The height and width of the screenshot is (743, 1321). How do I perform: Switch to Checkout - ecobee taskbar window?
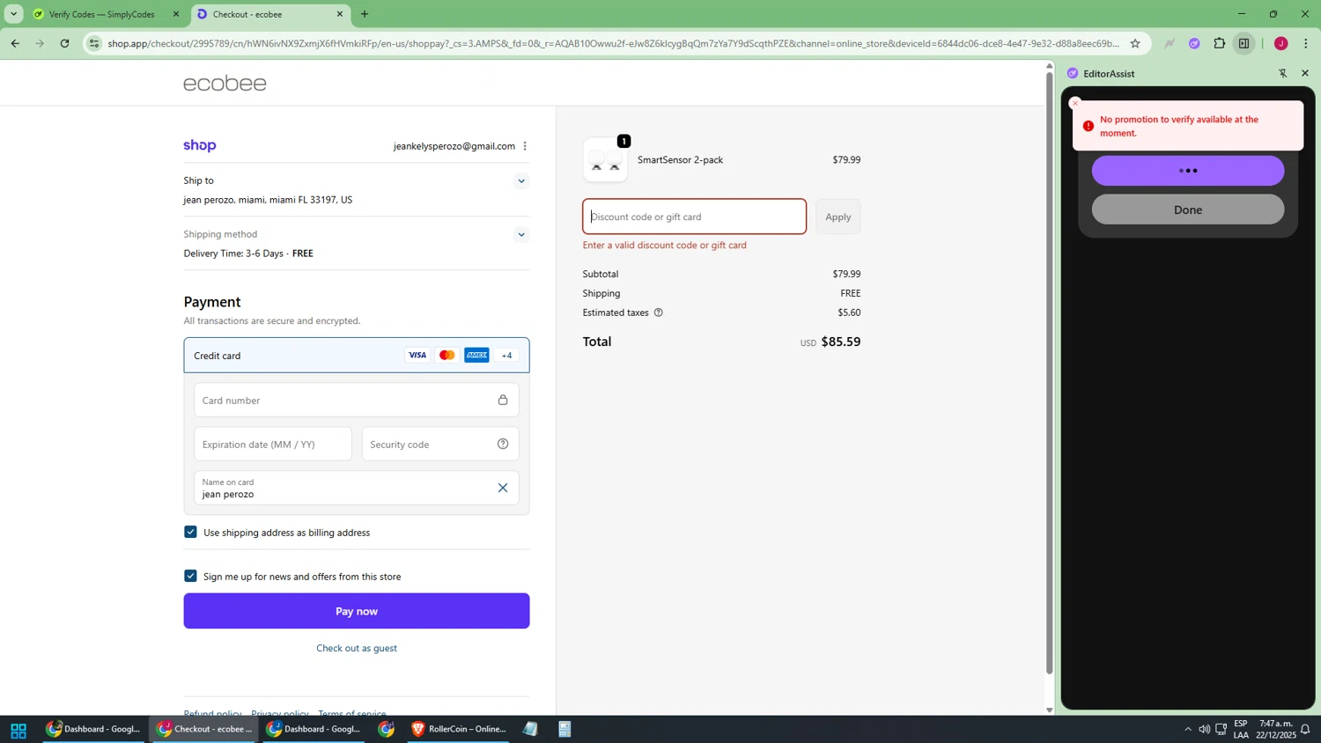tap(204, 729)
